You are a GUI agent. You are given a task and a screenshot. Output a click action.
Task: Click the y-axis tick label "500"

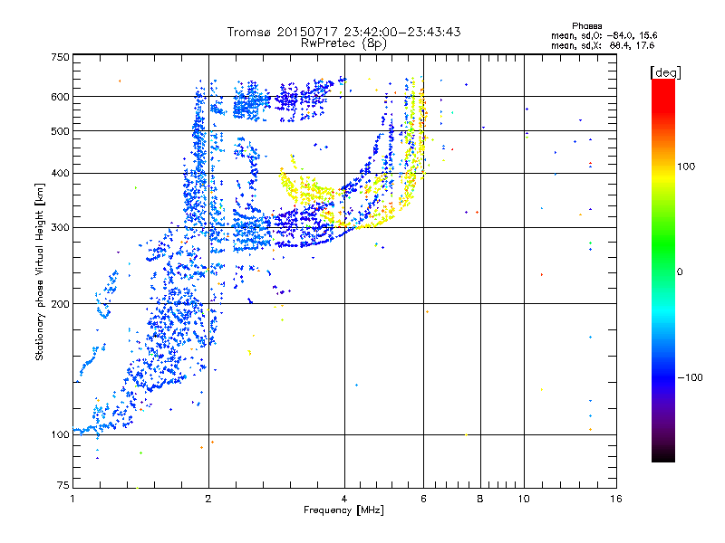(x=60, y=131)
